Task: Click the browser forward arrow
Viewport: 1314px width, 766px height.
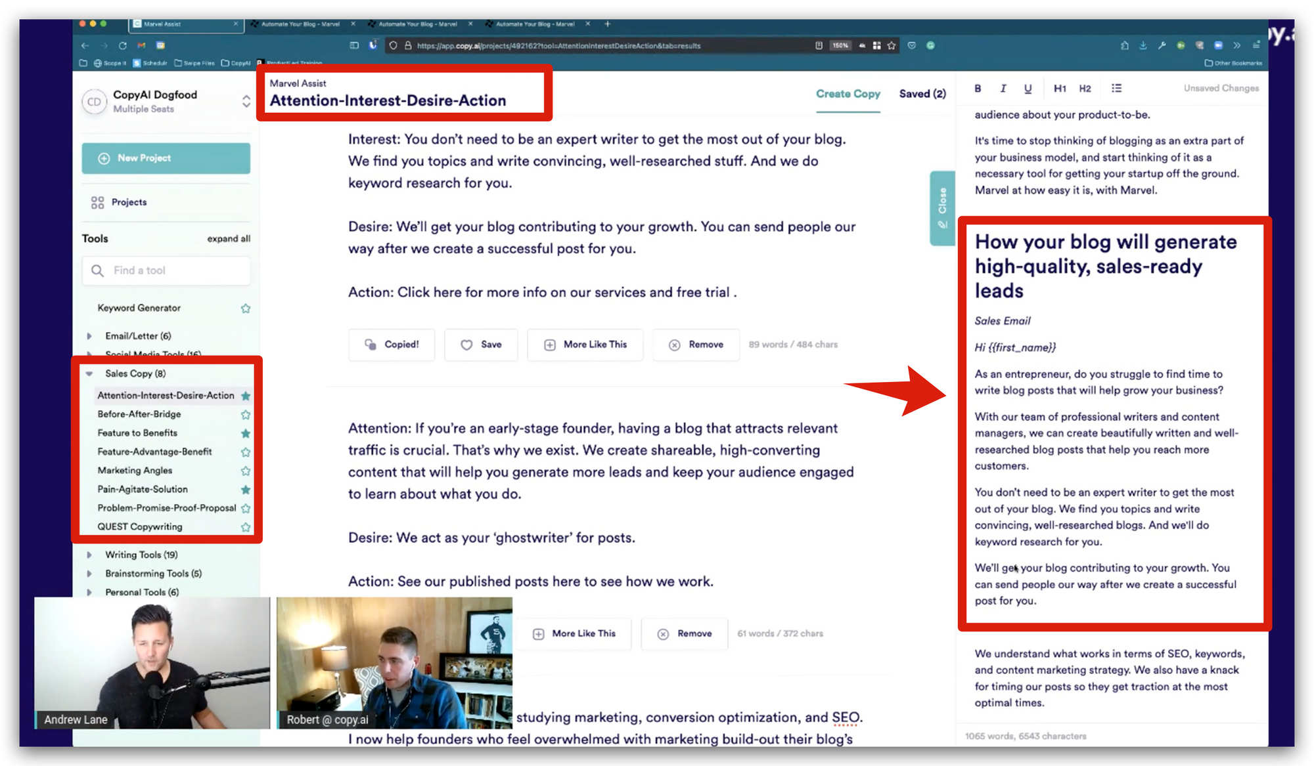Action: 104,45
